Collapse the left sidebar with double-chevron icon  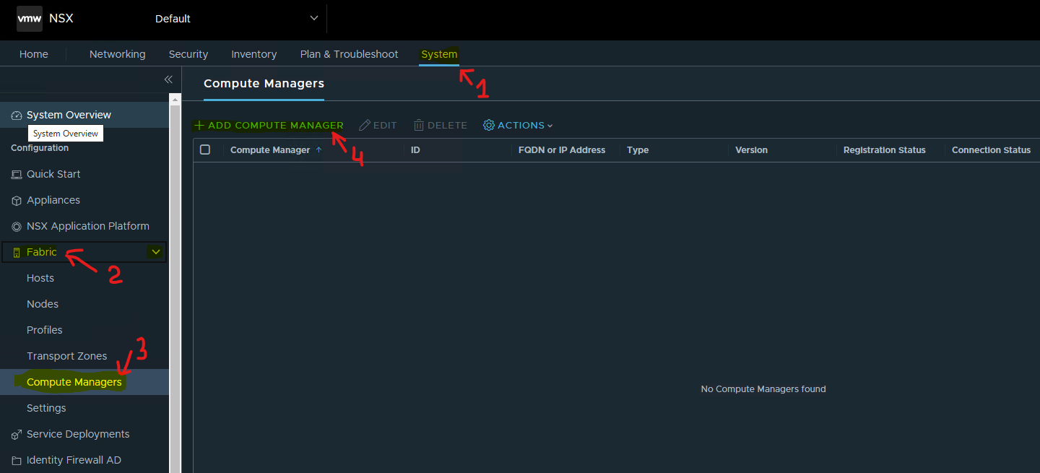pyautogui.click(x=168, y=79)
